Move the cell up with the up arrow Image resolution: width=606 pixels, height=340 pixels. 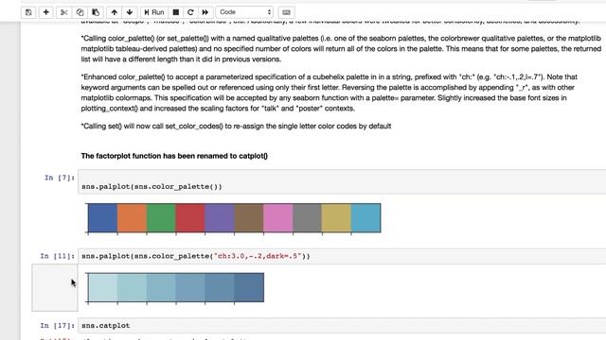point(114,12)
